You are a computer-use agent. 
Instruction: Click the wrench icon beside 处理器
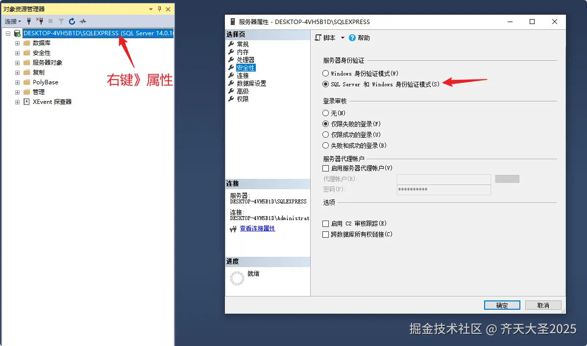pos(231,59)
